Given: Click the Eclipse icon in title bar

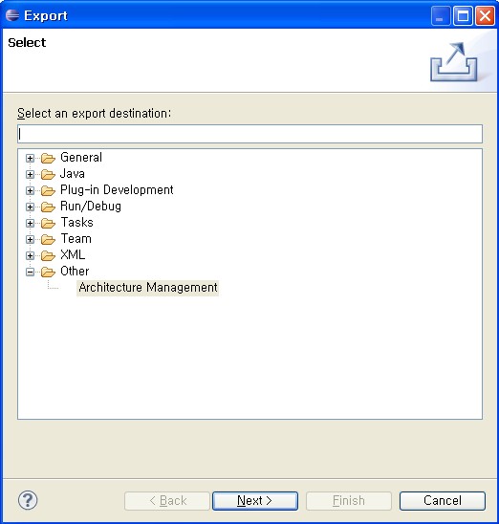Looking at the screenshot, I should tap(12, 15).
